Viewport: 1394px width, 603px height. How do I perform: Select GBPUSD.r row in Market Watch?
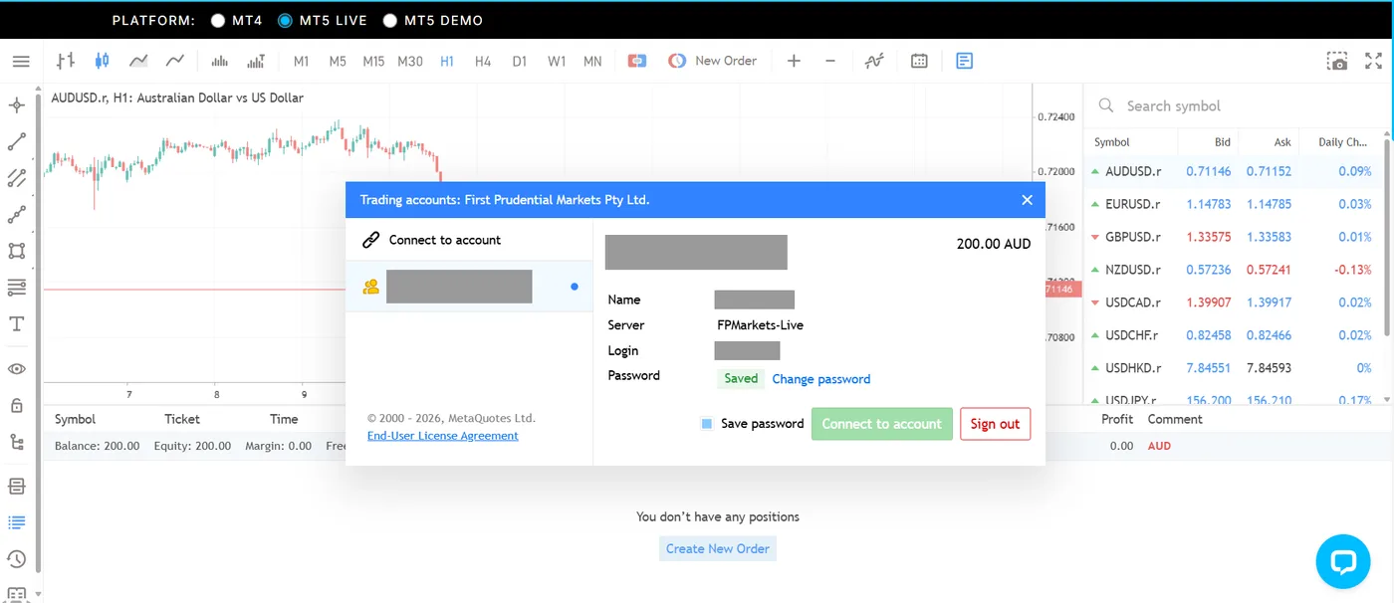point(1234,237)
